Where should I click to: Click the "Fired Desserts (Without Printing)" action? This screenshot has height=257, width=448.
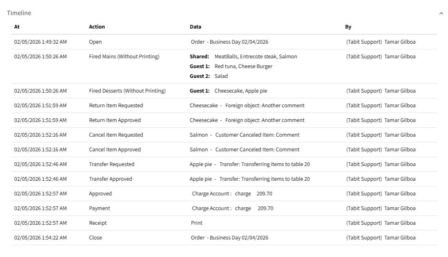(x=127, y=91)
